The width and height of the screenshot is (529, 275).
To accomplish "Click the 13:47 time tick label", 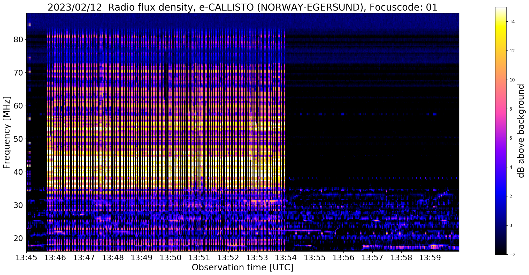I will tap(84, 257).
